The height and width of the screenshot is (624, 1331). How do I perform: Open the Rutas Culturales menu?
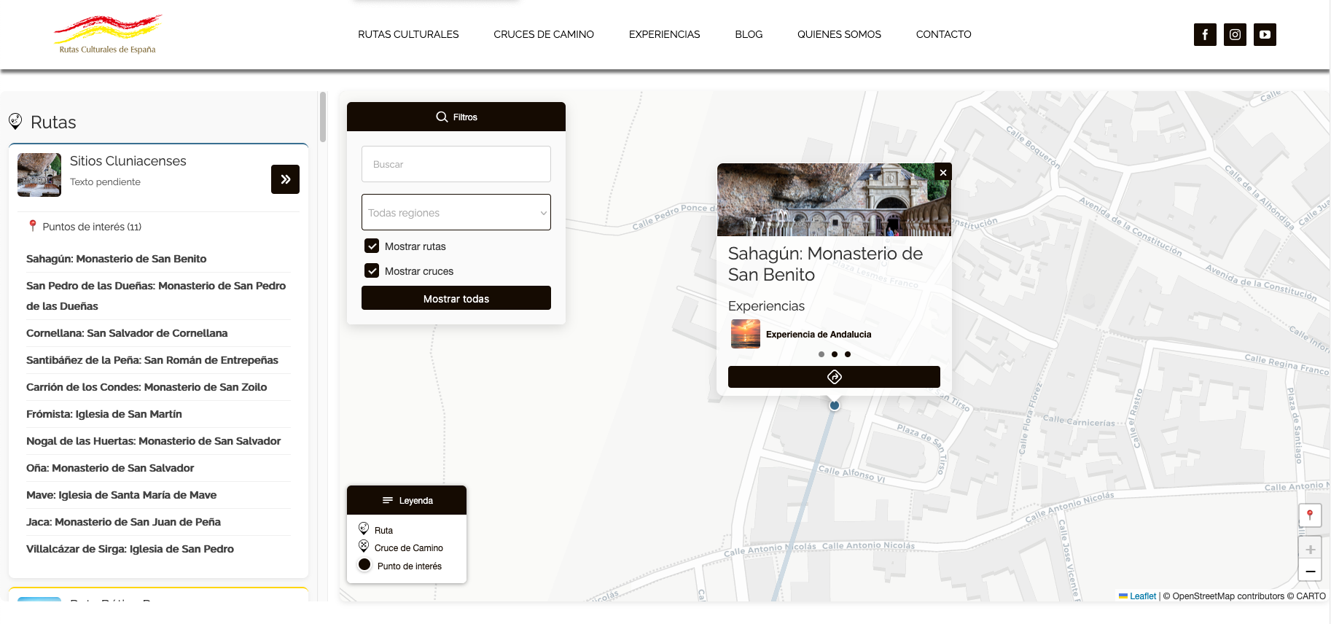[408, 34]
